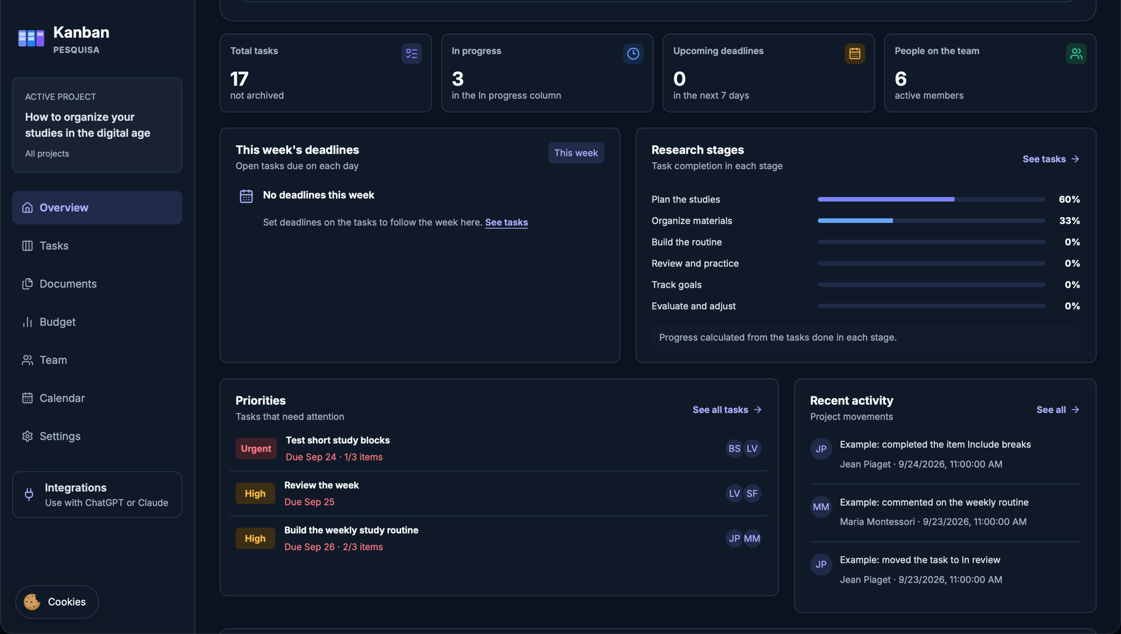
Task: Click See tasks in Research stages
Action: [1051, 159]
